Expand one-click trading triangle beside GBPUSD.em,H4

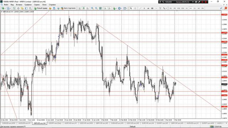(x=1, y=12)
